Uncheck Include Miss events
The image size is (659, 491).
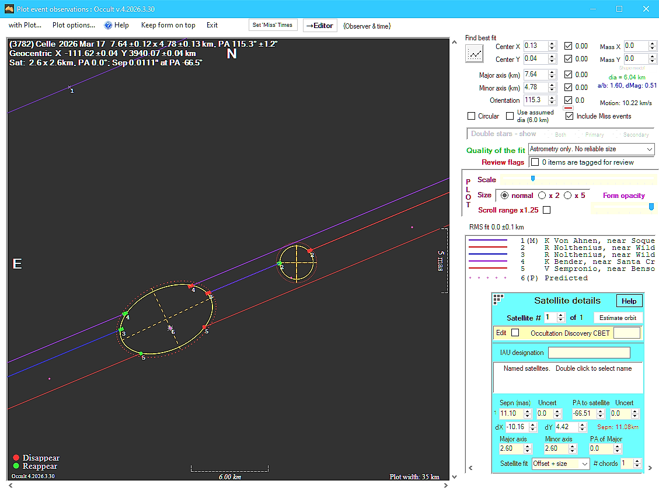[569, 116]
